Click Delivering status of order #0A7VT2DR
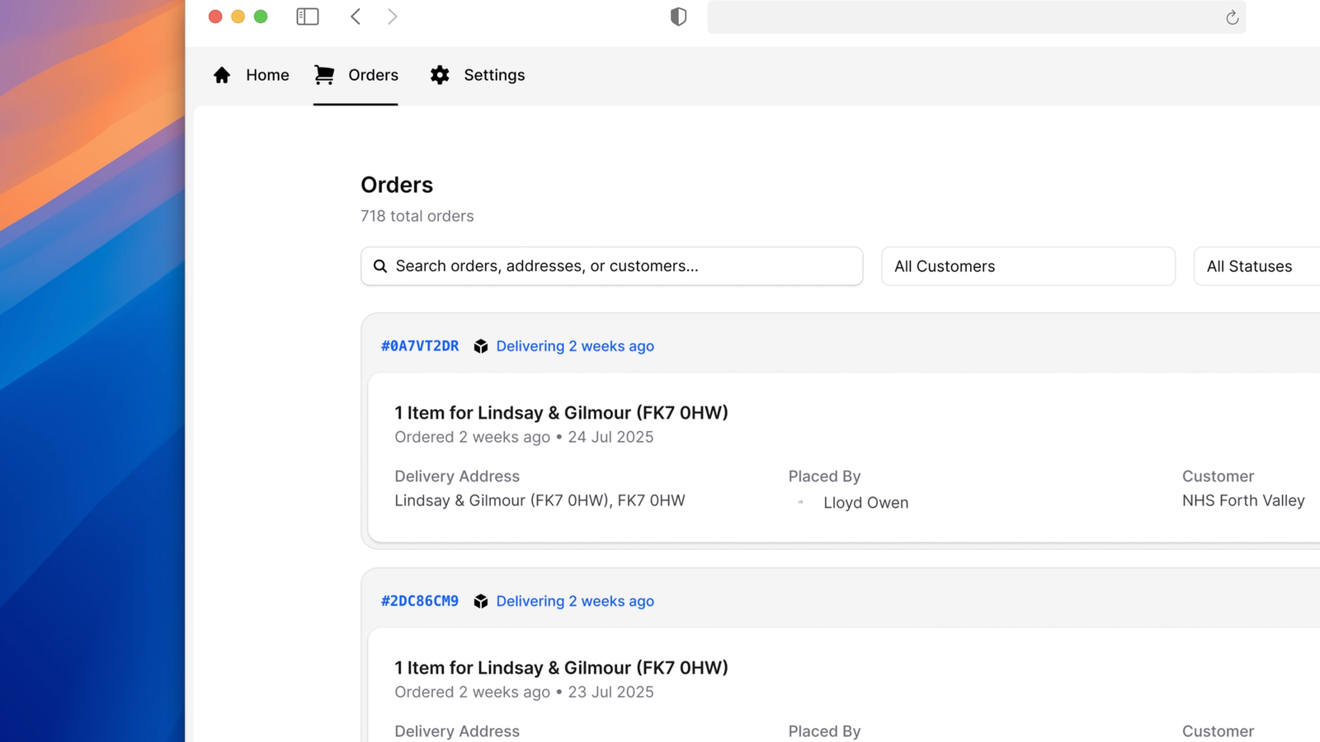The image size is (1320, 742). tap(575, 346)
